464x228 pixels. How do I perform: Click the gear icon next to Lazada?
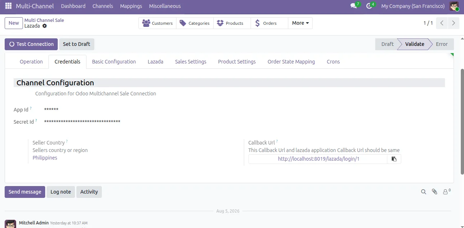point(44,26)
